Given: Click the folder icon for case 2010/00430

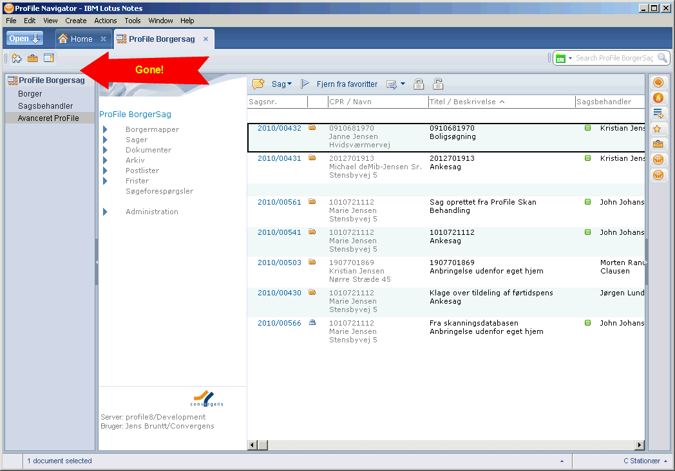Looking at the screenshot, I should 312,293.
